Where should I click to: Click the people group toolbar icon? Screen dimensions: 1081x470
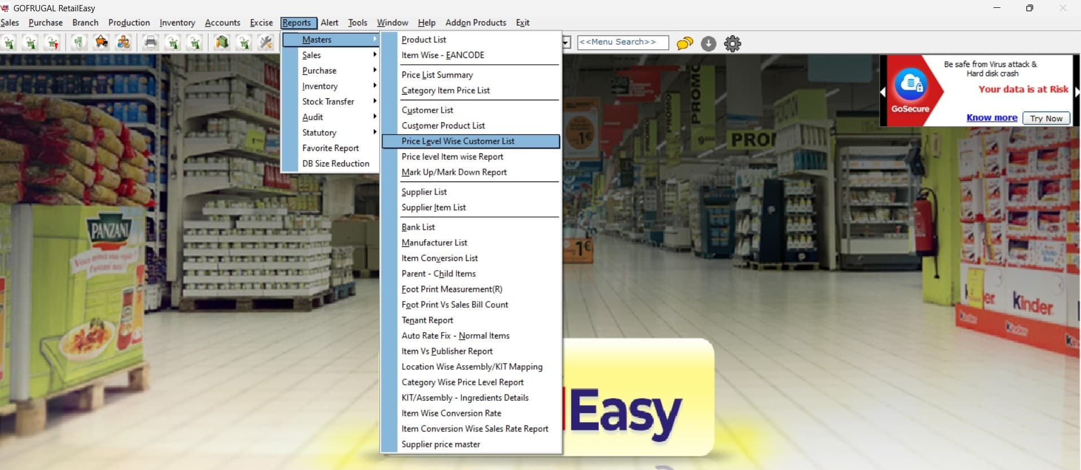(x=124, y=43)
